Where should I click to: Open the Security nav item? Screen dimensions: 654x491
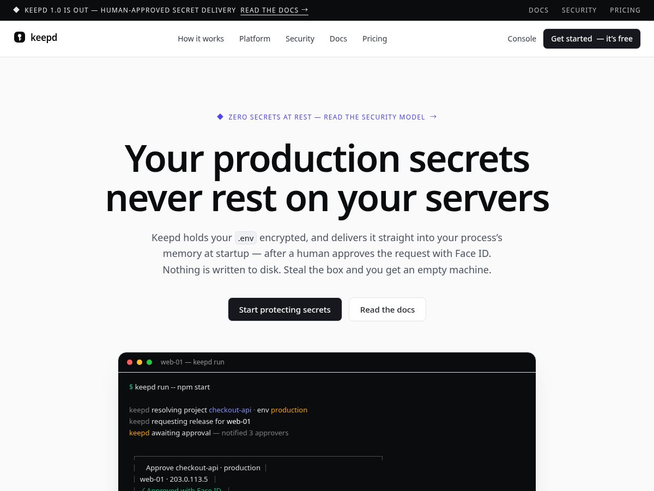click(300, 39)
